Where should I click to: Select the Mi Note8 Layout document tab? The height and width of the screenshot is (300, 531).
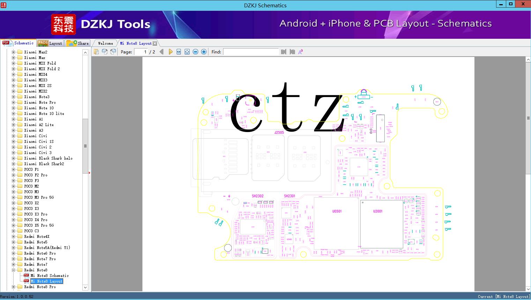[136, 43]
